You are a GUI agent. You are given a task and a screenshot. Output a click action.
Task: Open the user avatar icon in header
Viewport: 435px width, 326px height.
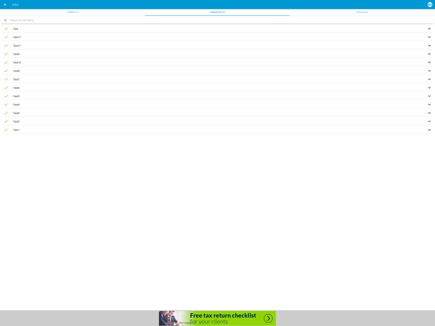[430, 4]
